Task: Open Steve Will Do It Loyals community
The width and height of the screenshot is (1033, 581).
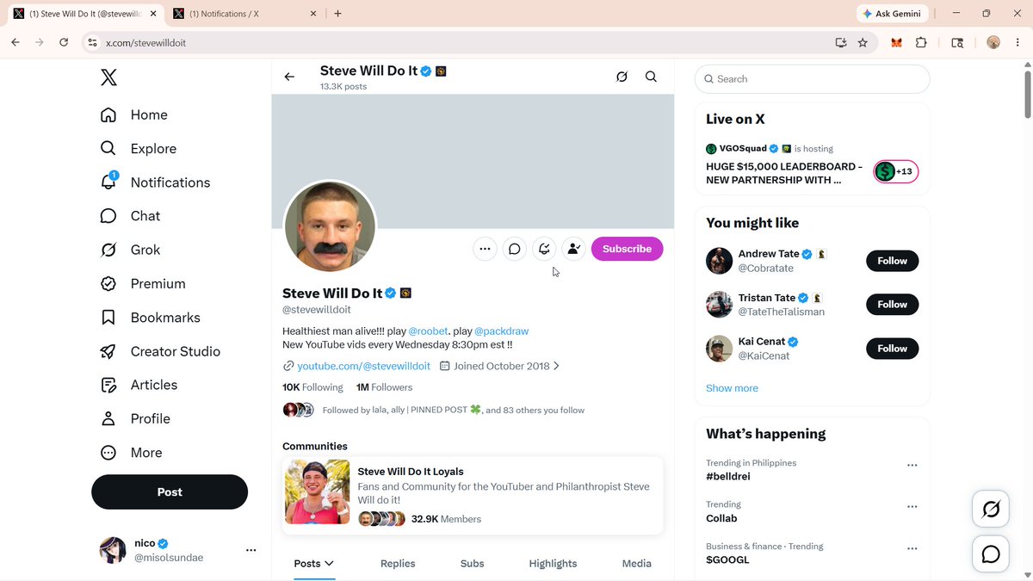Action: (473, 496)
